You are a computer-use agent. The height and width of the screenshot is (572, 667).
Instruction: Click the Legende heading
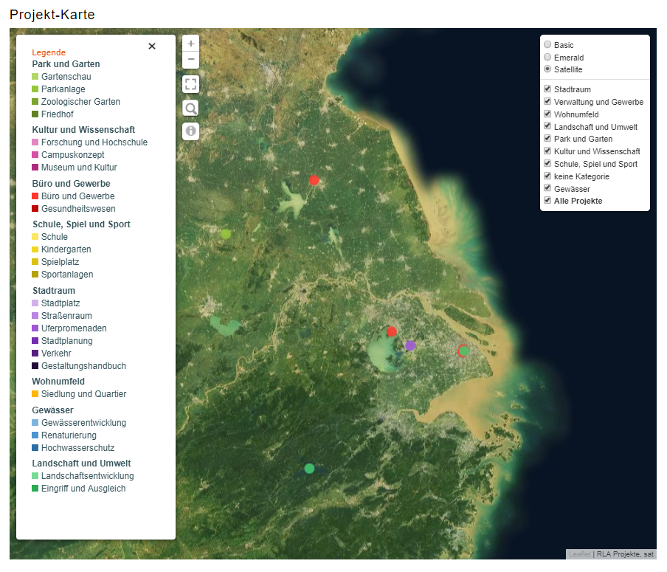49,52
